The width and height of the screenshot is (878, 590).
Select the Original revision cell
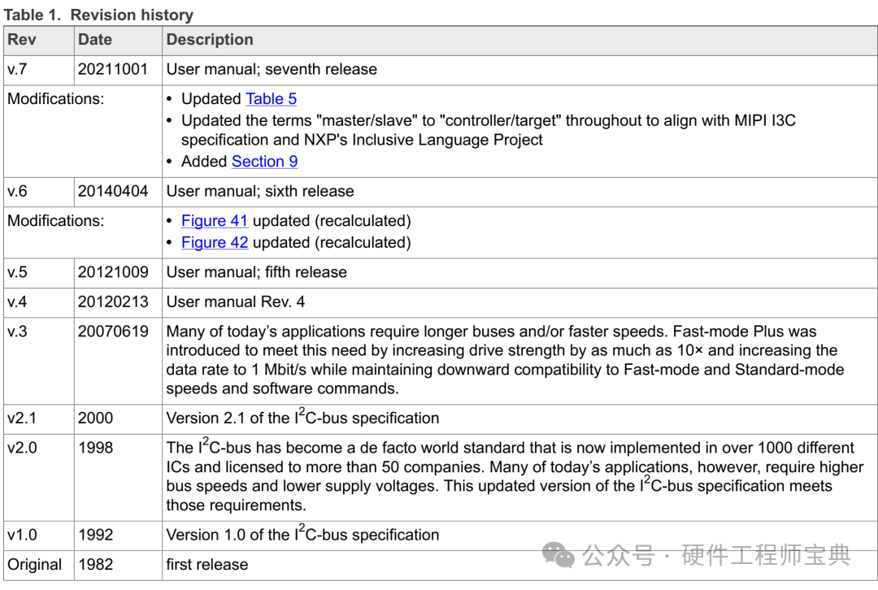coord(39,565)
